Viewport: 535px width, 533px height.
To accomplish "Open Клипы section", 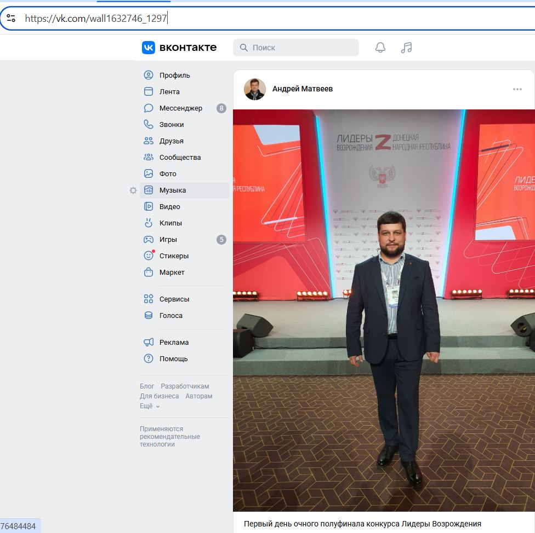I will coord(170,223).
